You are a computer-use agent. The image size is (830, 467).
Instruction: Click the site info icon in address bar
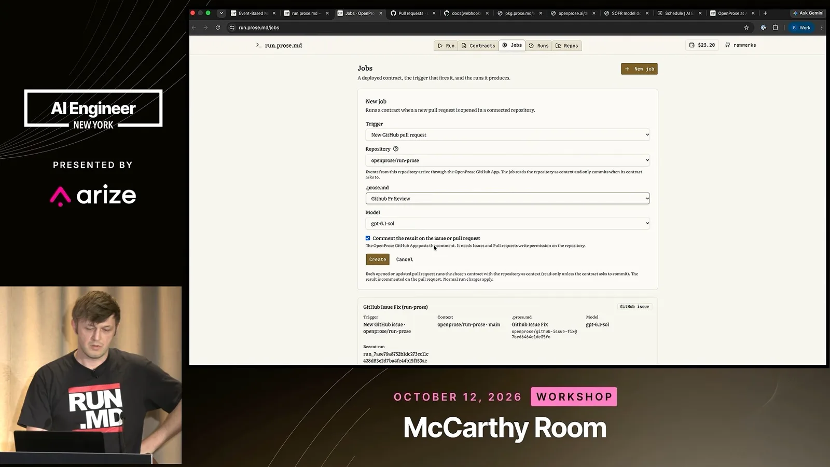pyautogui.click(x=232, y=28)
